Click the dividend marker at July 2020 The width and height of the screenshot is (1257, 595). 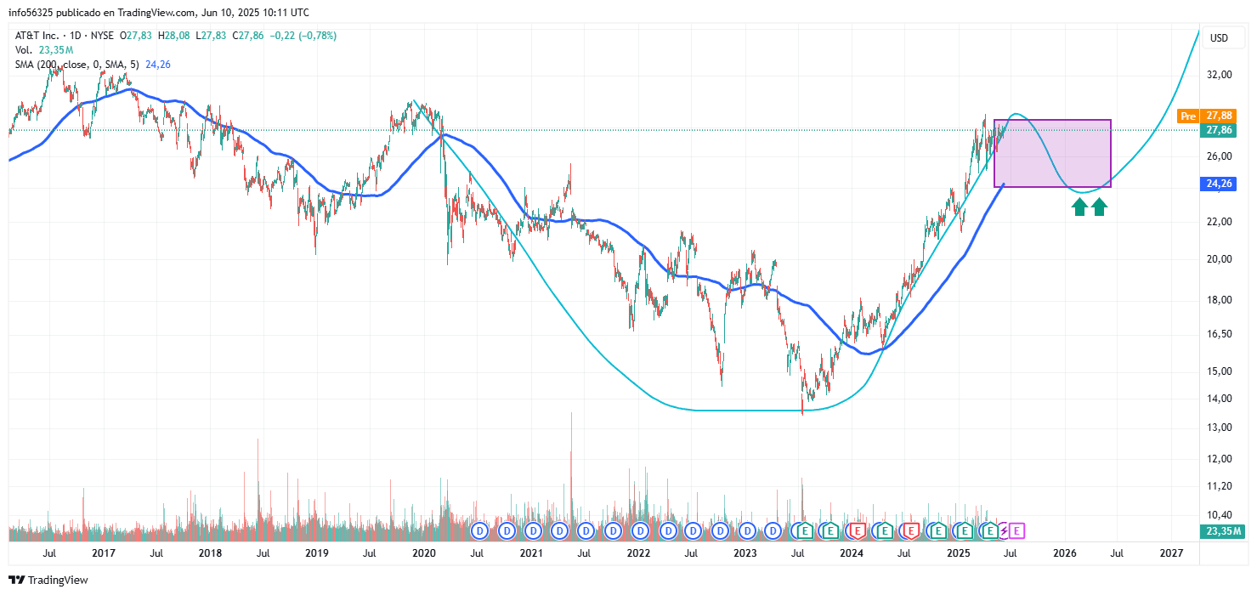point(480,531)
